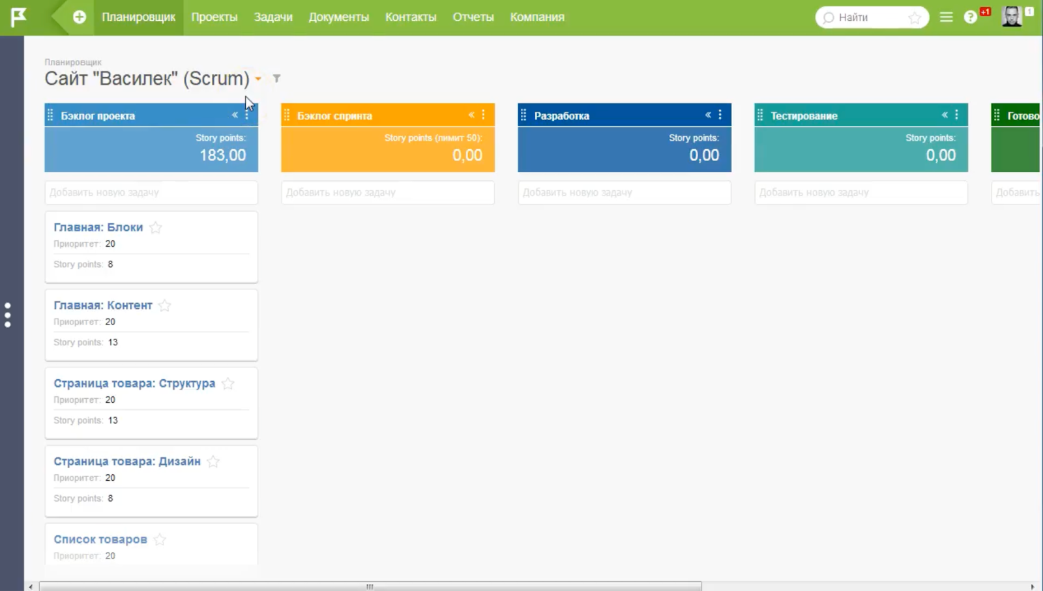Open options menu of 'Бэклог спринта' column
This screenshot has height=591, width=1043.
point(484,115)
